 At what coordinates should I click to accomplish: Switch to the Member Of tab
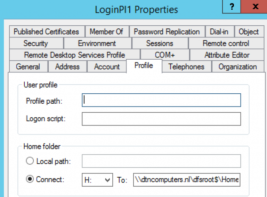pyautogui.click(x=106, y=32)
